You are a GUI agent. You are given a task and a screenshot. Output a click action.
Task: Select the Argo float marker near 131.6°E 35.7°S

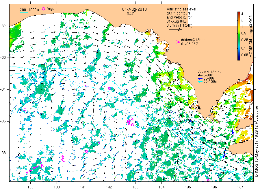[x=99, y=143]
